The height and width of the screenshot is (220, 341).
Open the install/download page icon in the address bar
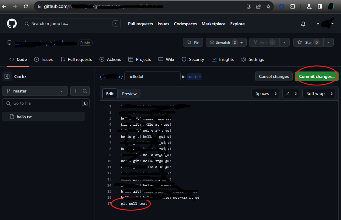(249, 6)
